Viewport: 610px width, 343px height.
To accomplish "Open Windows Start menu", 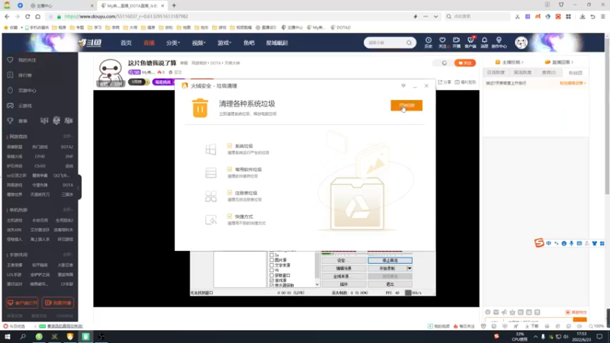I will coord(7,337).
